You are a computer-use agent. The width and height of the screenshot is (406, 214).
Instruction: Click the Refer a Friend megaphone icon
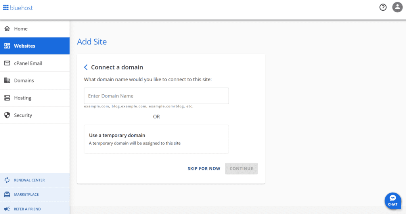tap(7, 209)
